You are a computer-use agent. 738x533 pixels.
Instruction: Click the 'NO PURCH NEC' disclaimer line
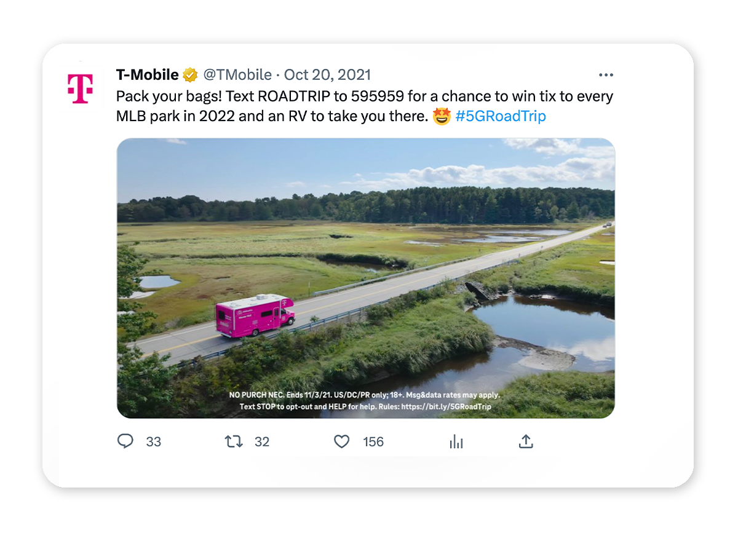pos(365,395)
